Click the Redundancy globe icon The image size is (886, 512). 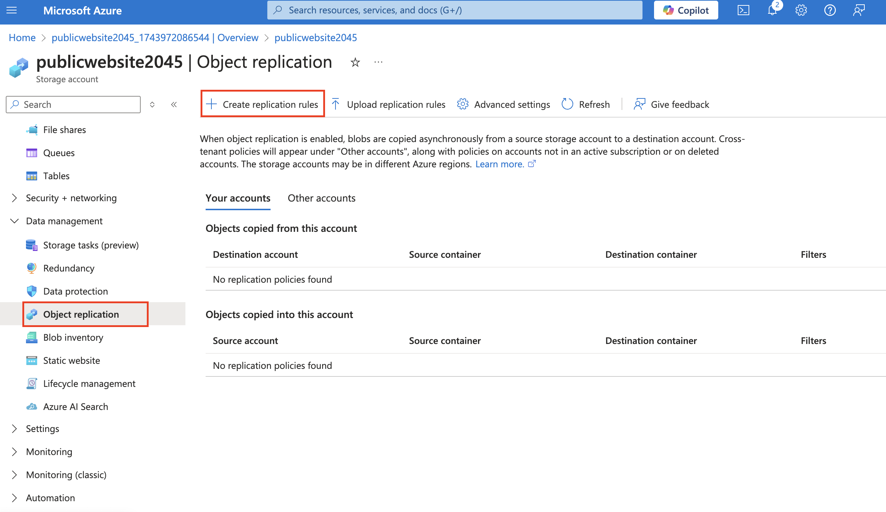(32, 268)
